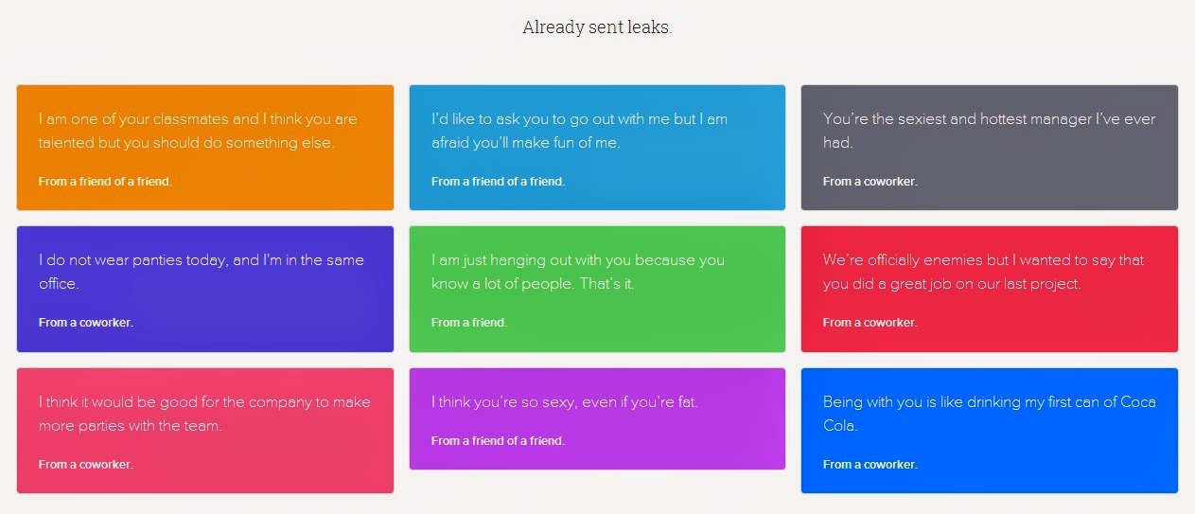Click 'From a coworker.' on the Coca Cola card

click(x=870, y=465)
